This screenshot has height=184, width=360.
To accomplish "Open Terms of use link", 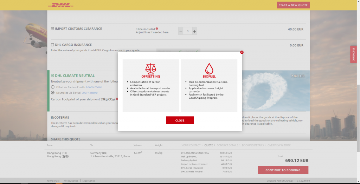I will click(53, 181).
